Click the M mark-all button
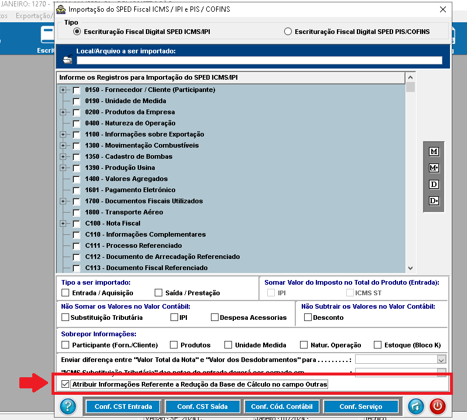The width and height of the screenshot is (467, 420). [x=434, y=152]
